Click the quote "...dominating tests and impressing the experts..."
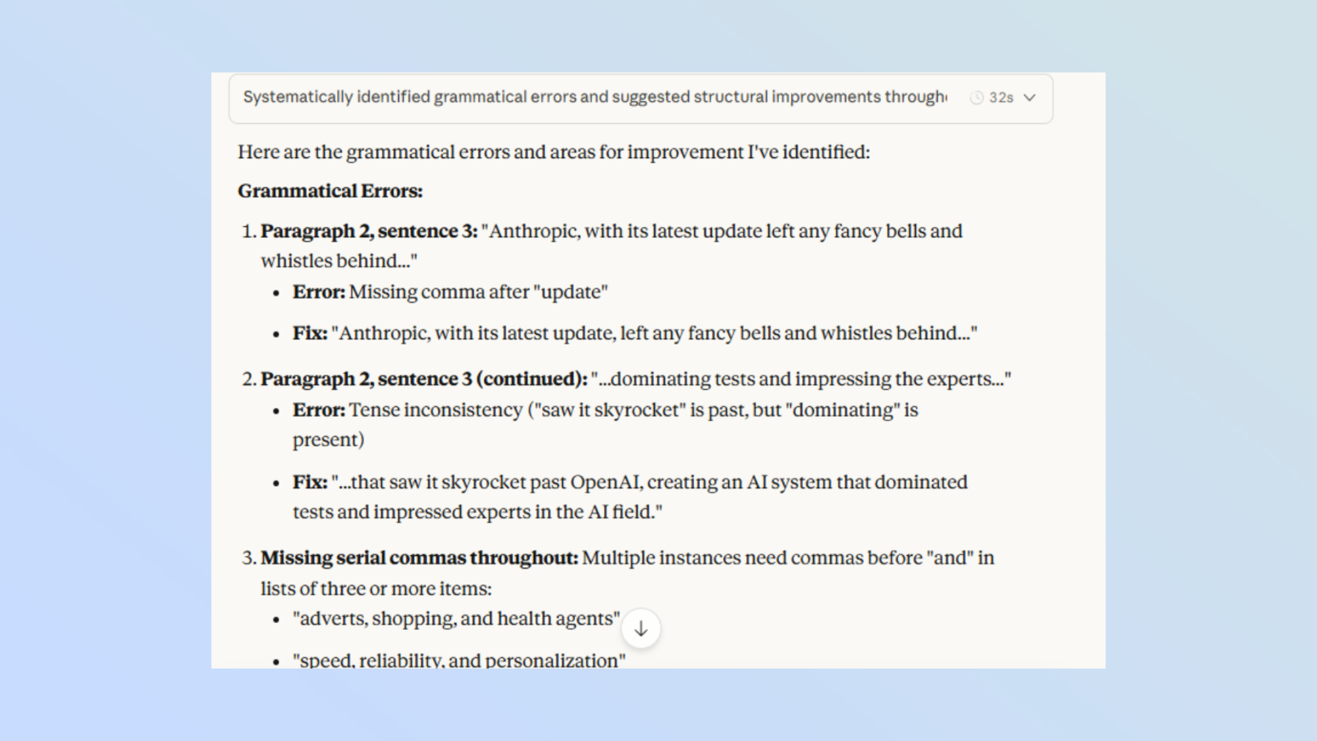Viewport: 1317px width, 741px height. (801, 379)
